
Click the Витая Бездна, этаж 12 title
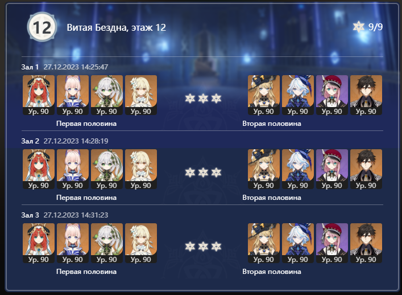[x=117, y=27]
